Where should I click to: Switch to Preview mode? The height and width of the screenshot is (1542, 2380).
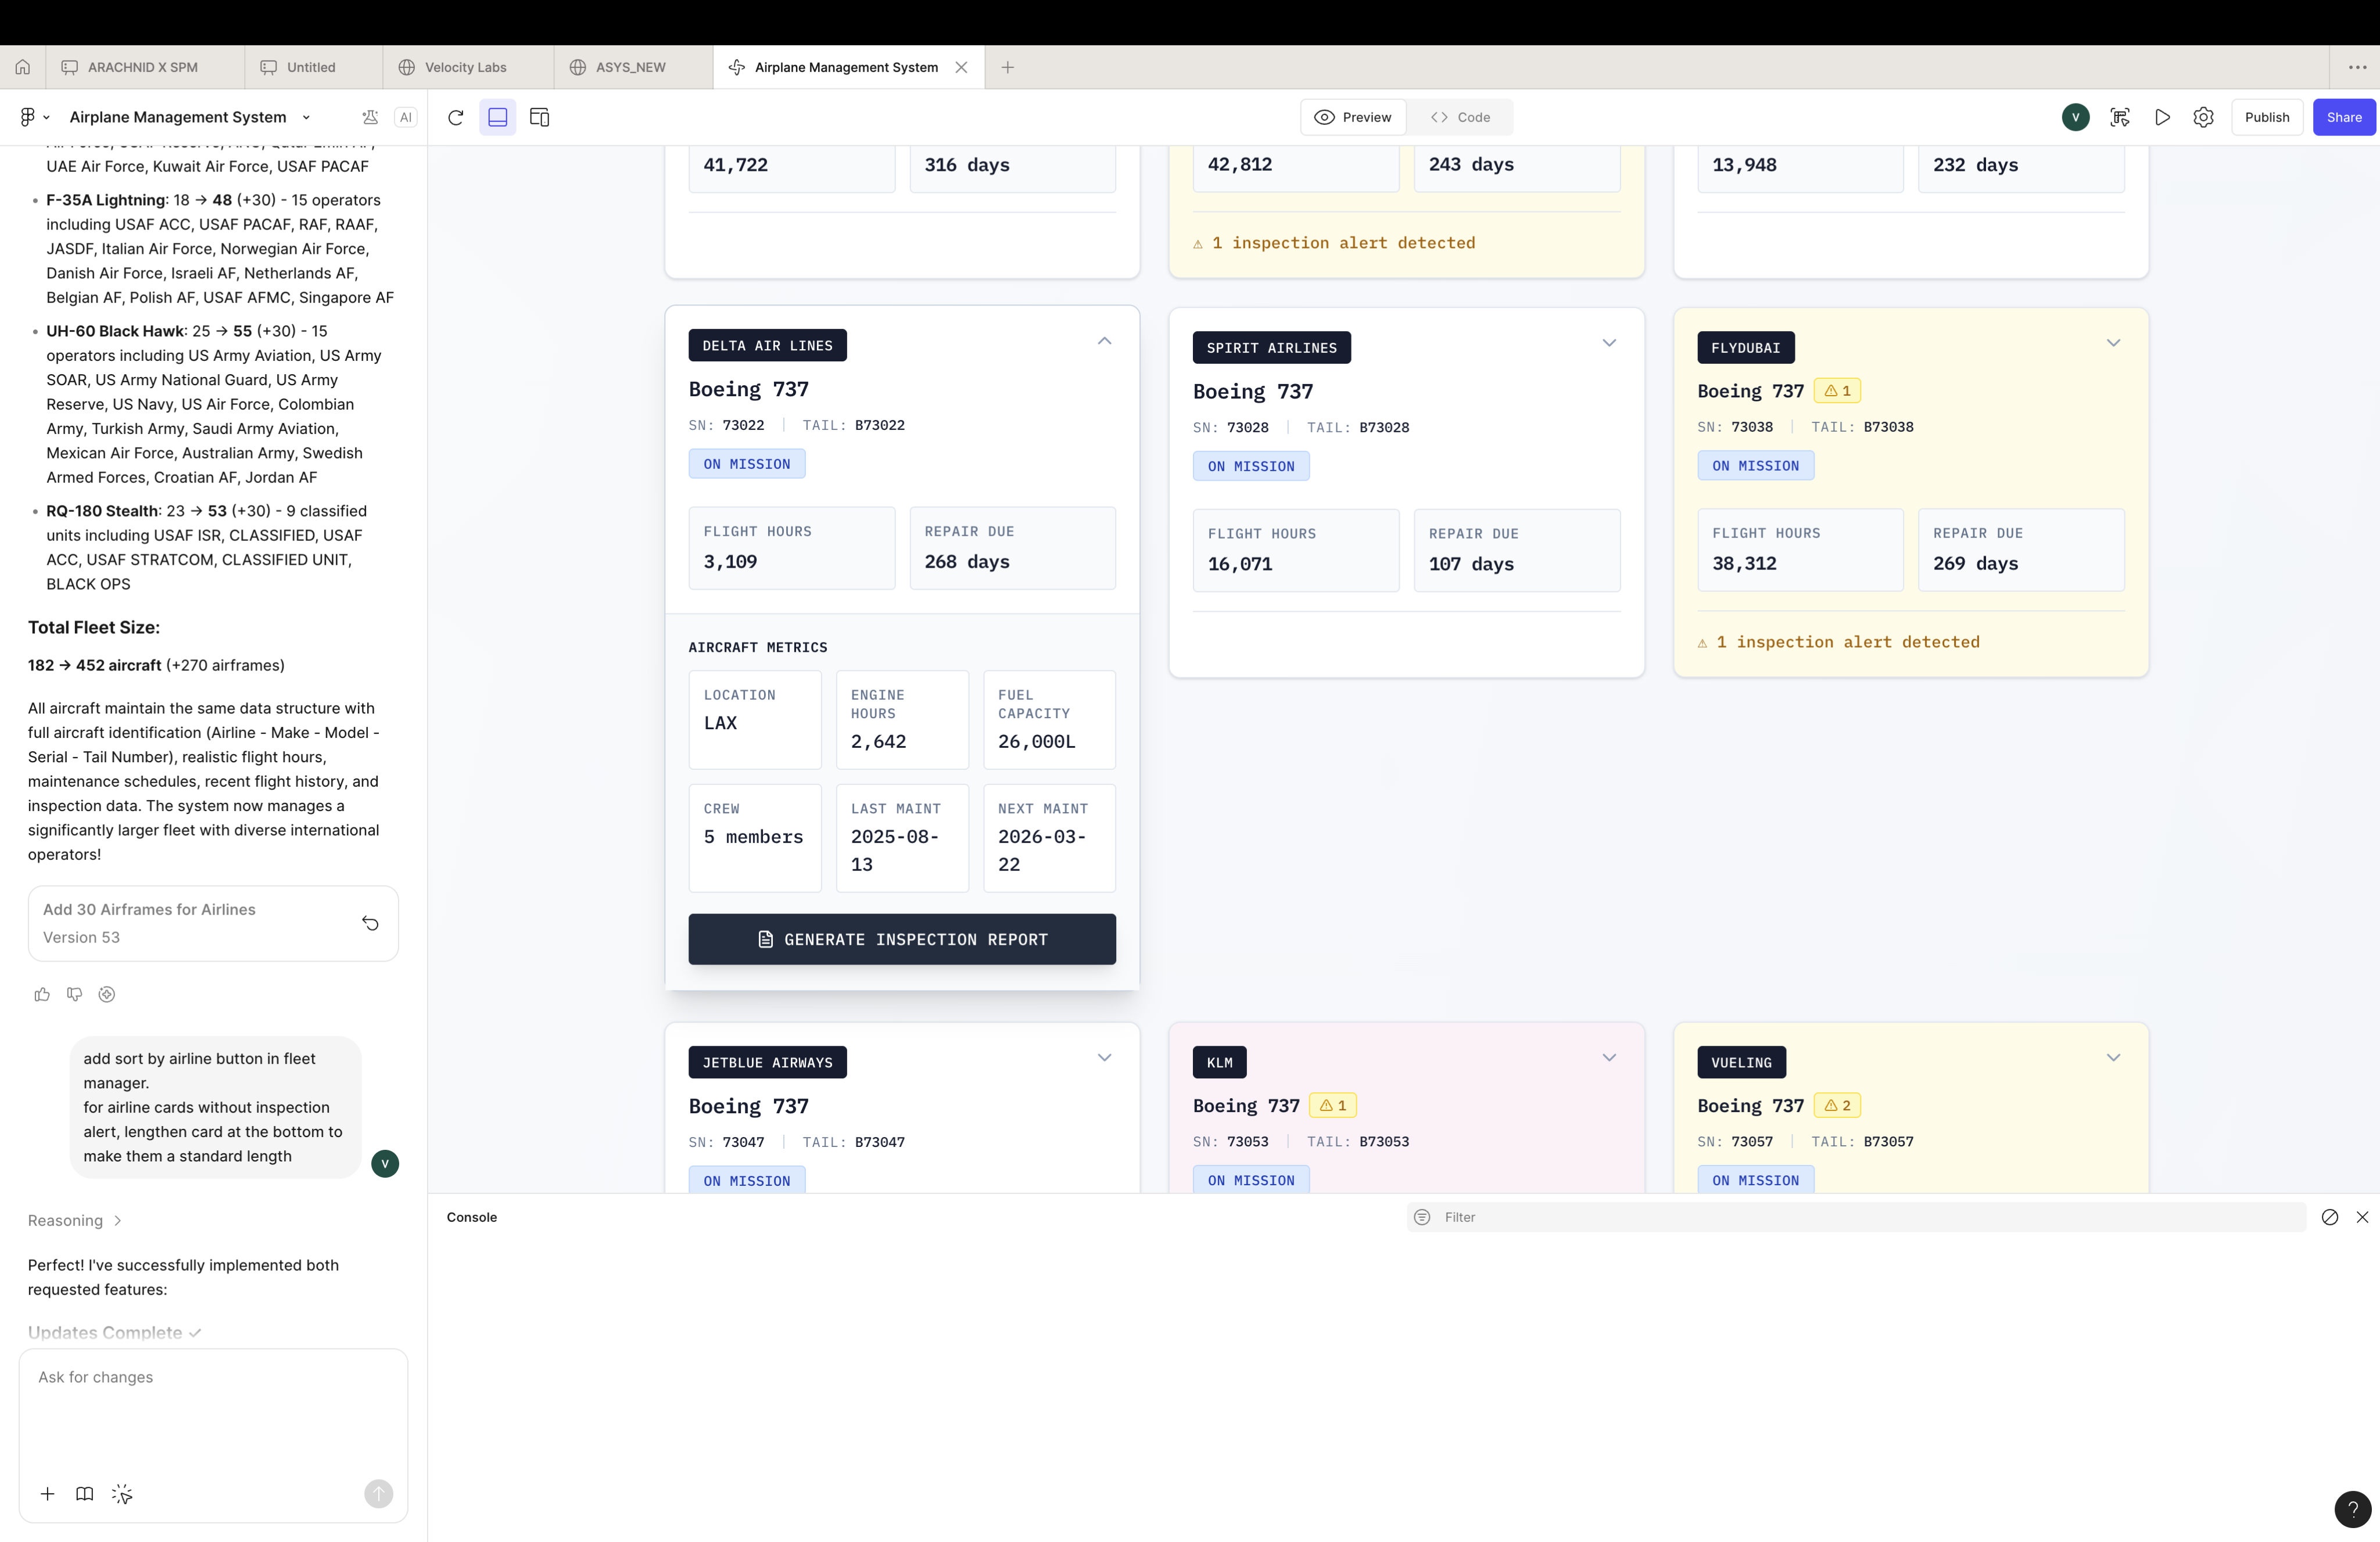[1352, 117]
